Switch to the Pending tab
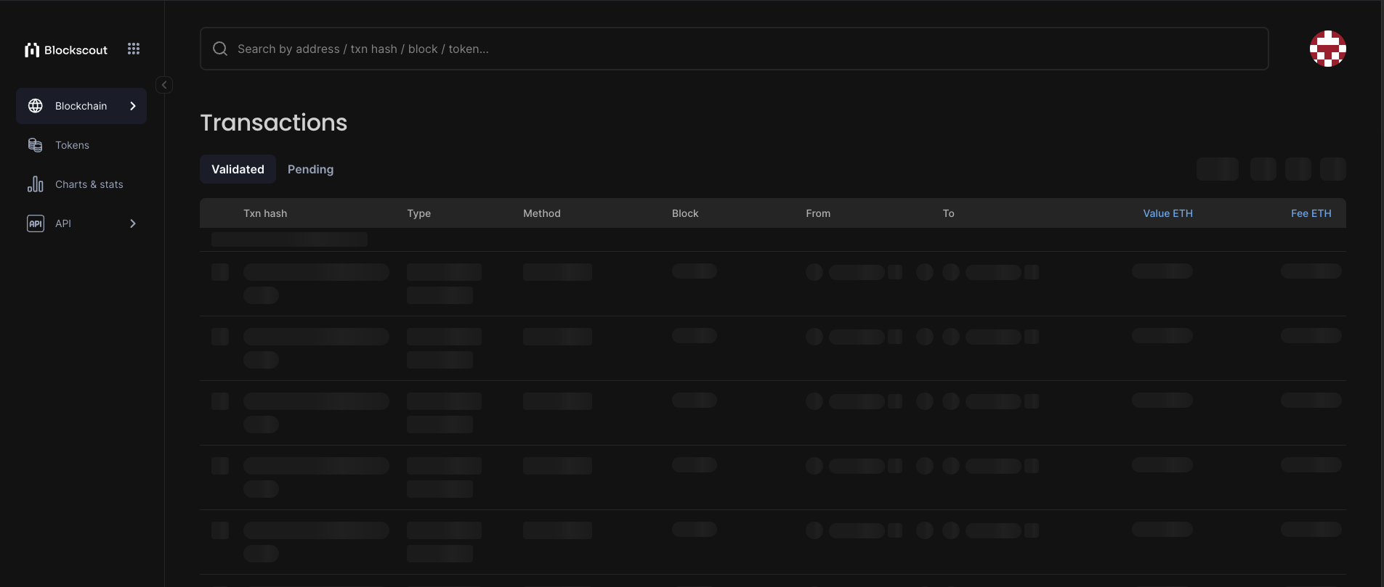Viewport: 1384px width, 587px height. point(310,169)
